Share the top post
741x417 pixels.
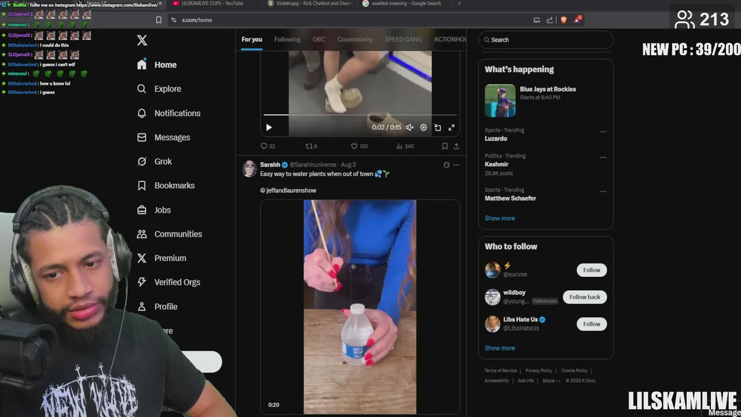tap(456, 146)
